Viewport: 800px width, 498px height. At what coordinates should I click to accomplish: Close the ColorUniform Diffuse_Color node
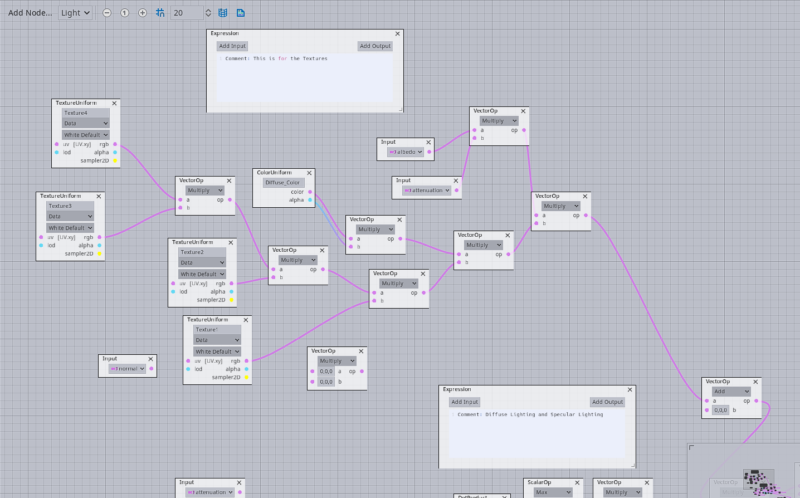309,173
